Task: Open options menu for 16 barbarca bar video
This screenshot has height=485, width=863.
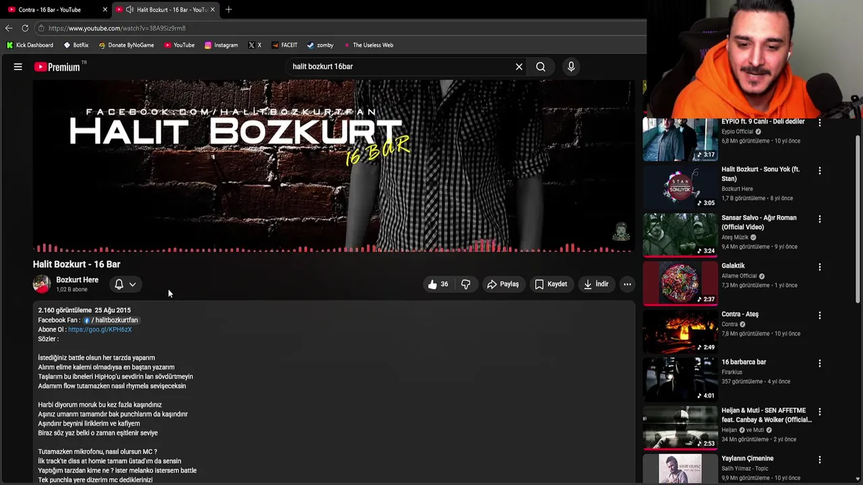Action: pyautogui.click(x=820, y=363)
